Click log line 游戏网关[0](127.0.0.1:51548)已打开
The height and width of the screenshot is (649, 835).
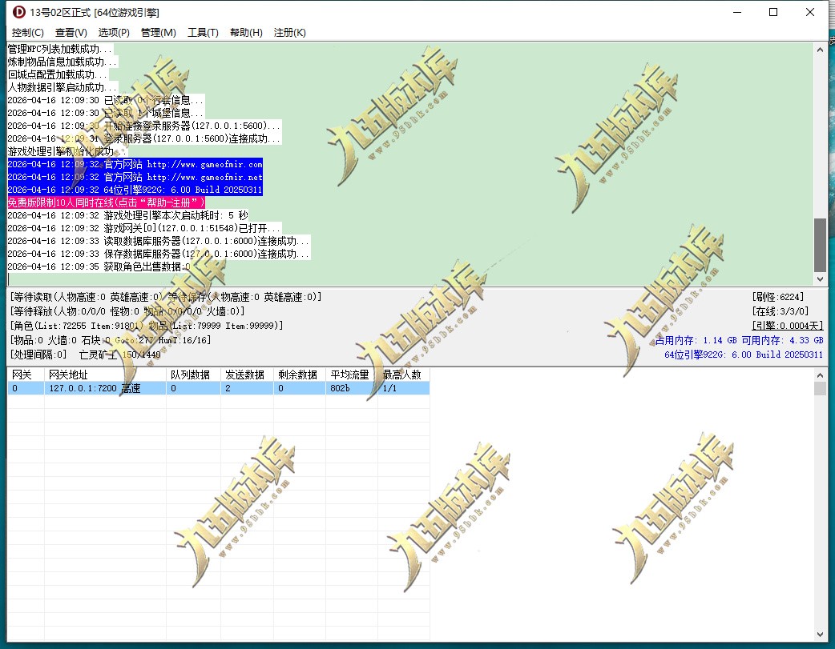(x=144, y=228)
